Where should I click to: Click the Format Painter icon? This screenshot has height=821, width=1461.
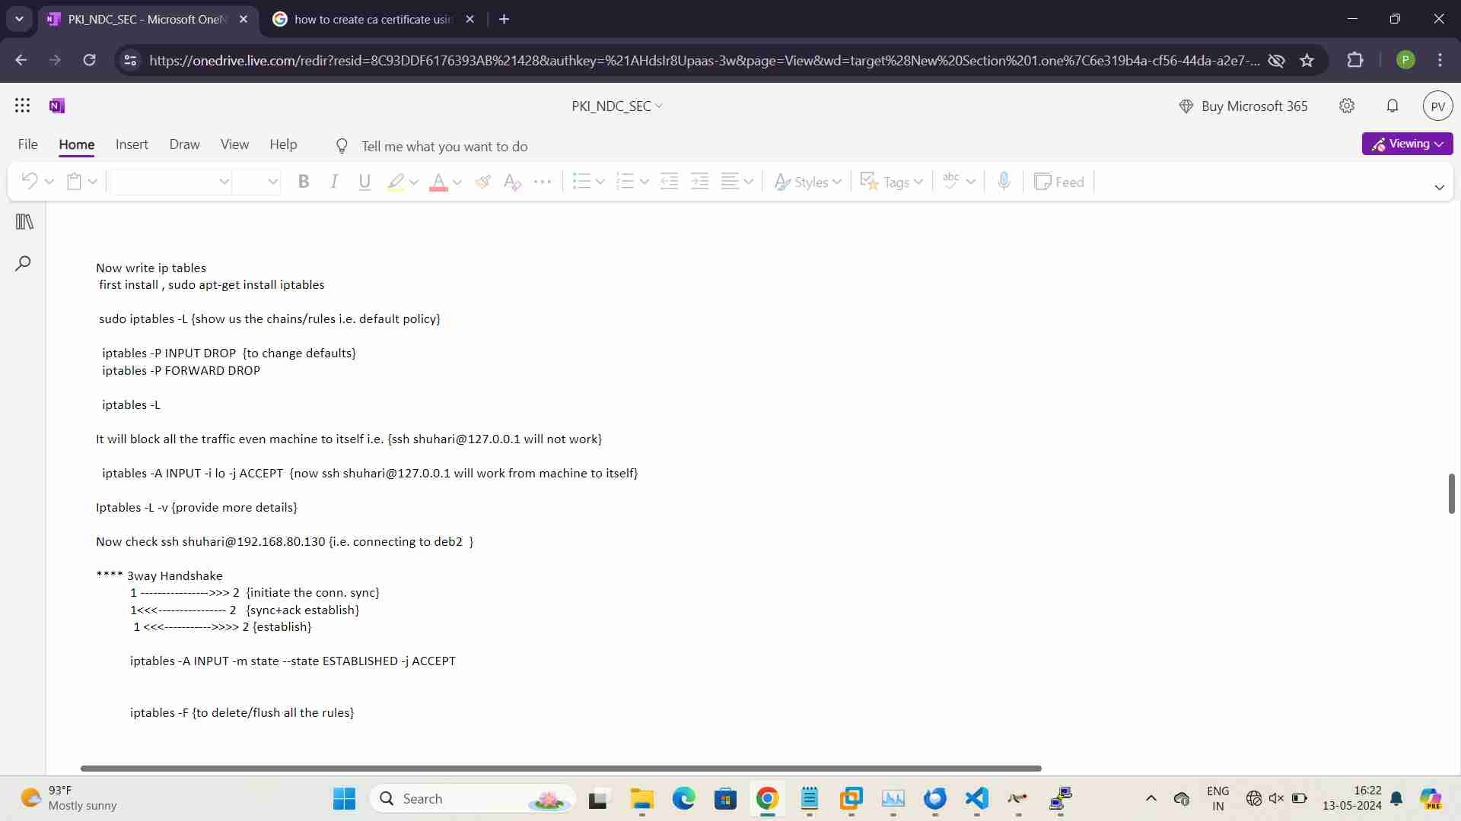coord(482,182)
